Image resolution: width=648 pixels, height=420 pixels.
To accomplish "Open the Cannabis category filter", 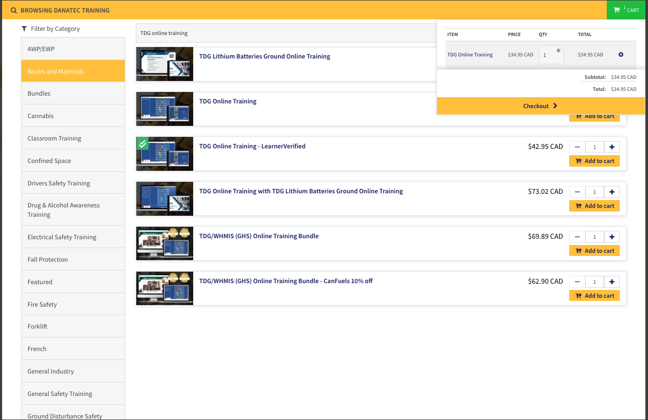I will (x=73, y=115).
